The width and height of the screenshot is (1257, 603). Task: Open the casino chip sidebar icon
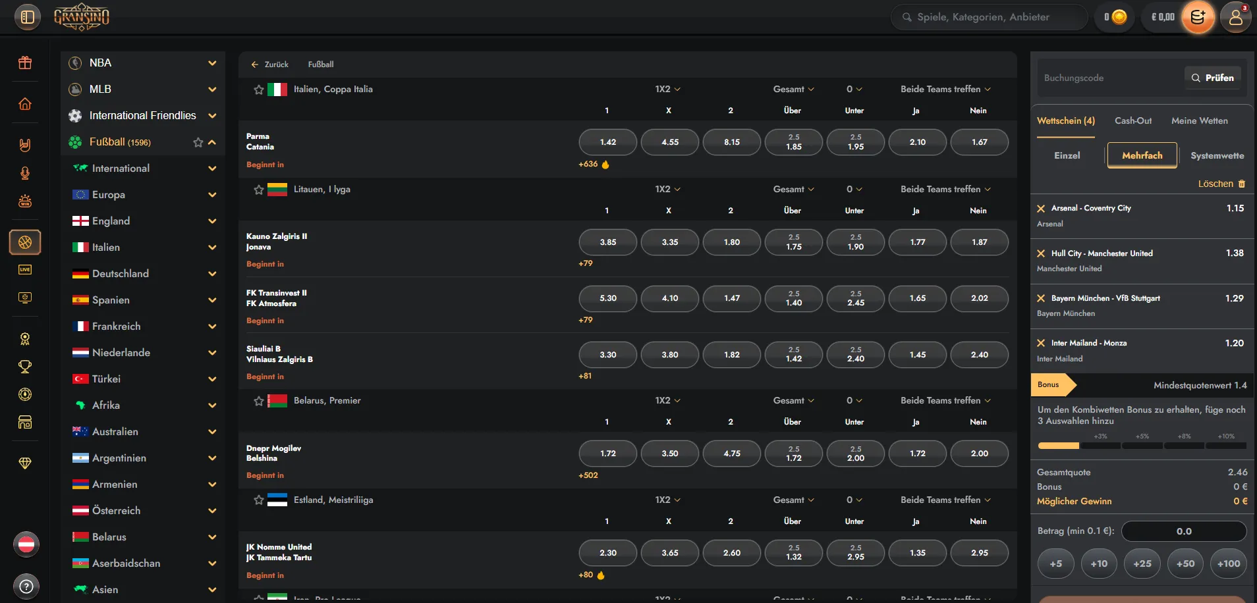[x=25, y=394]
